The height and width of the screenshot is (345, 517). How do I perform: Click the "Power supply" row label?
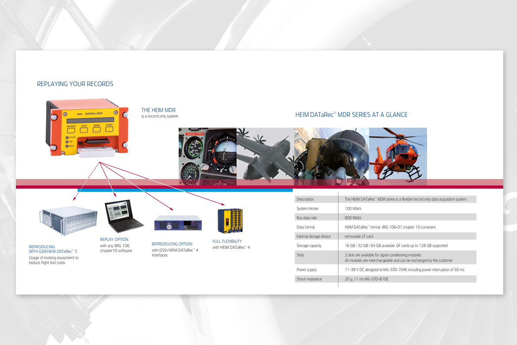click(307, 270)
